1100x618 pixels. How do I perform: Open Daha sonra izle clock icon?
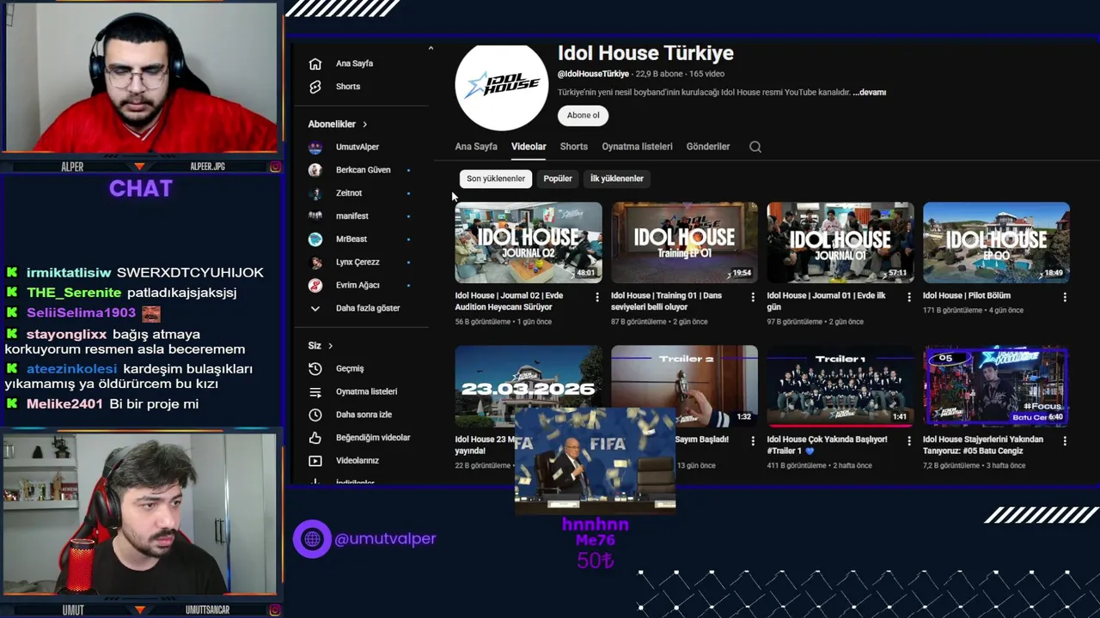315,415
